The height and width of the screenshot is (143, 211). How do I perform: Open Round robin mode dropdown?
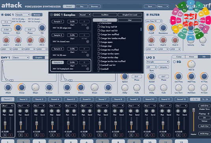click(85, 15)
